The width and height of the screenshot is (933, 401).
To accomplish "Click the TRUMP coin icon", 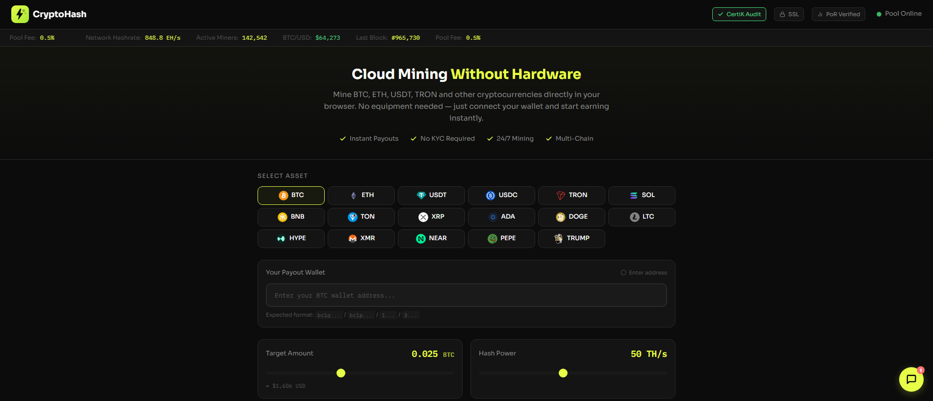I will click(559, 239).
